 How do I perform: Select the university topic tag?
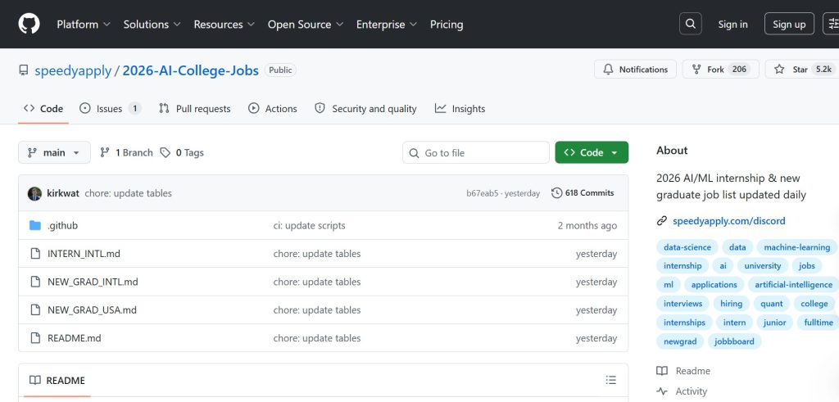coord(763,266)
